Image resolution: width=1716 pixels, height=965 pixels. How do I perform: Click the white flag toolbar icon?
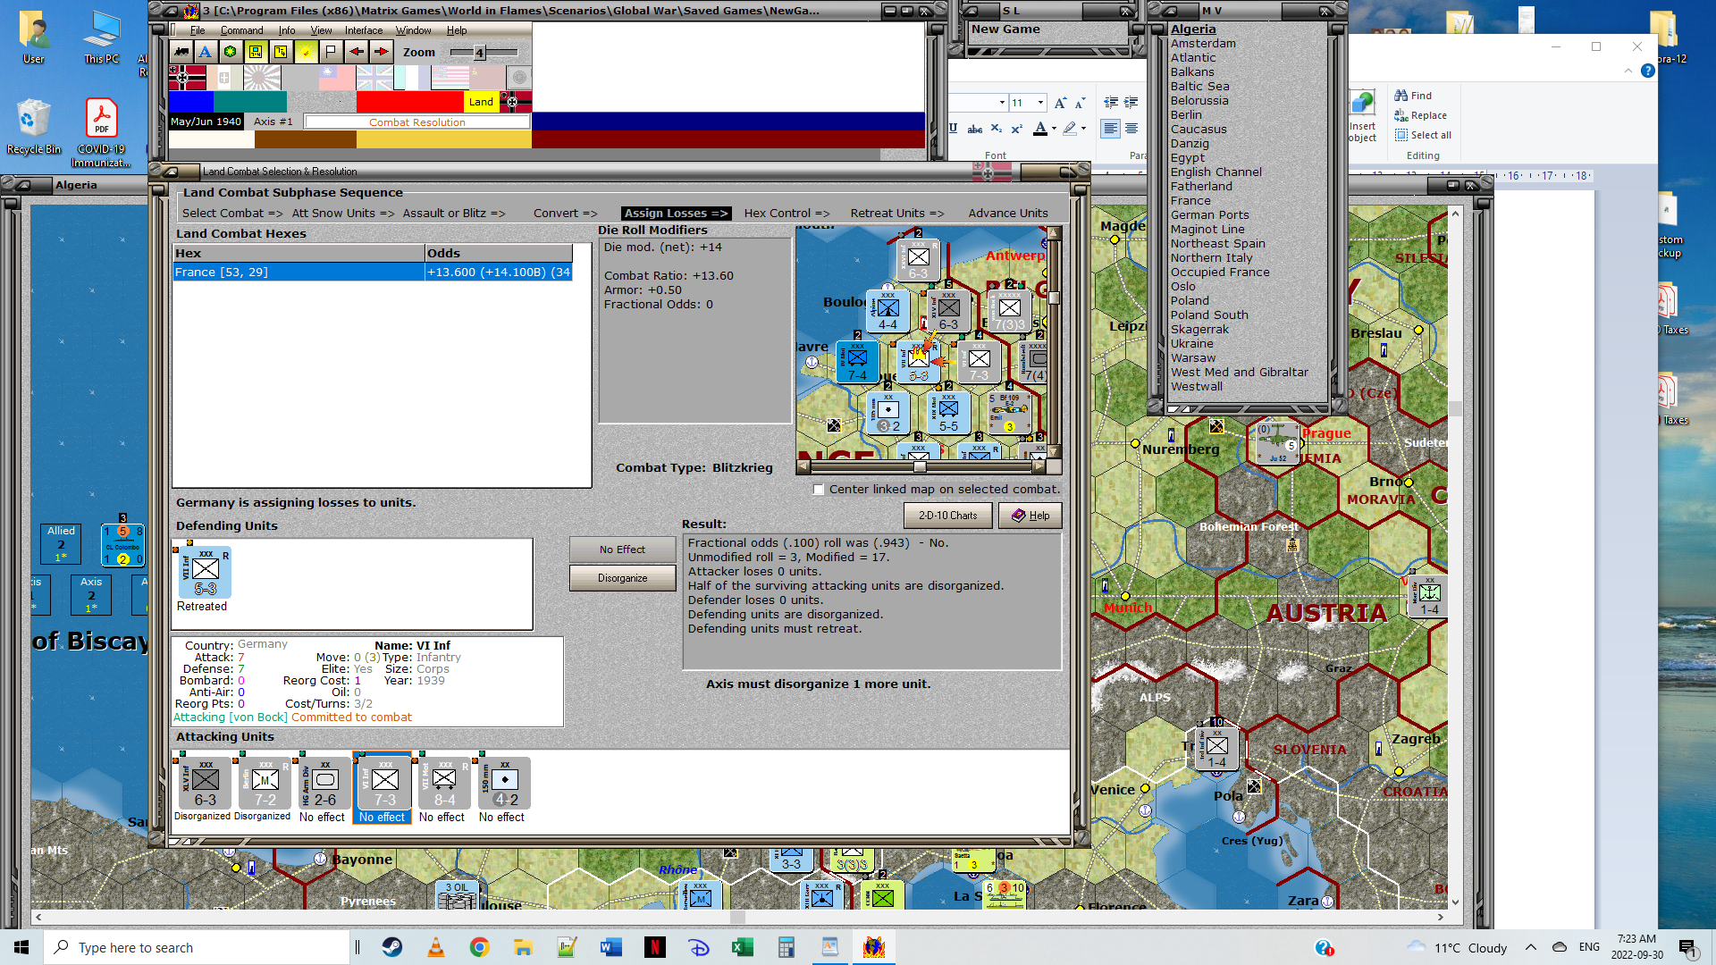click(331, 52)
